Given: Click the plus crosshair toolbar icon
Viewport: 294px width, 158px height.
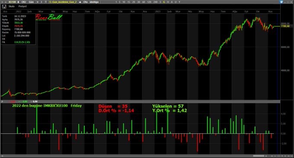Looking at the screenshot, I should [x=38, y=2].
